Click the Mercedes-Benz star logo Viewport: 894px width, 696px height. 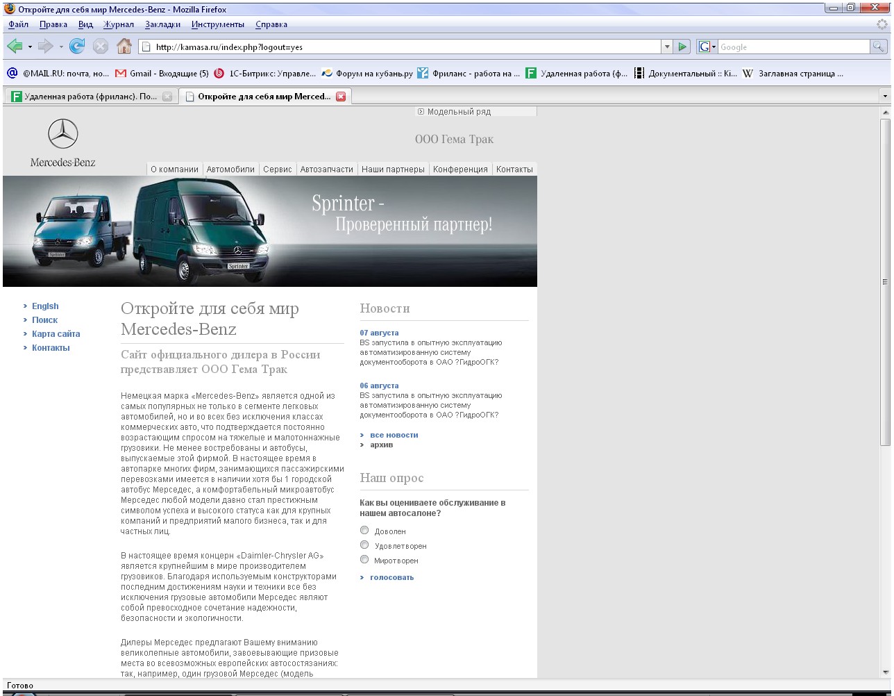click(x=62, y=133)
